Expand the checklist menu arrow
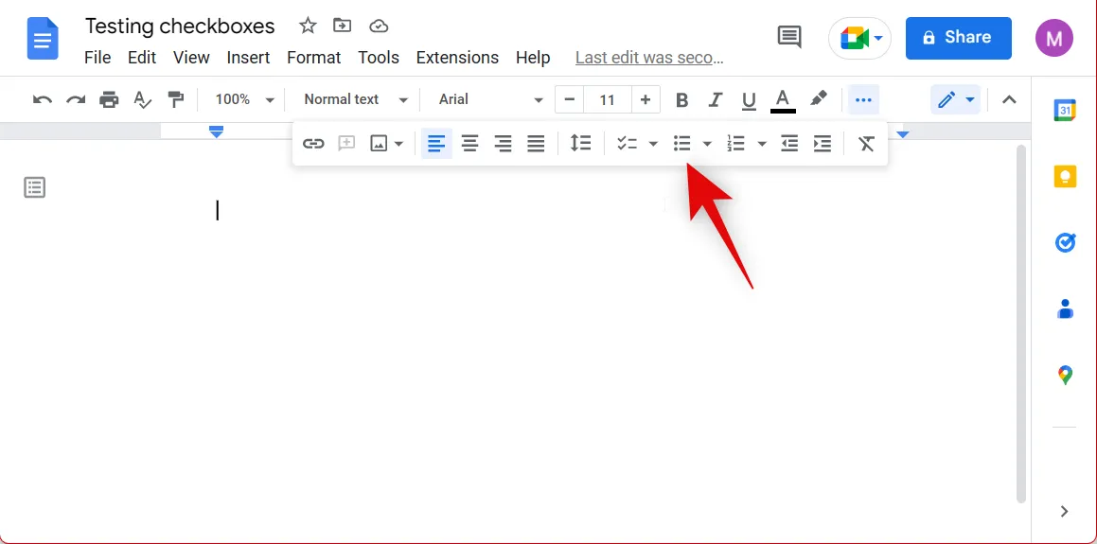The width and height of the screenshot is (1097, 544). 653,144
